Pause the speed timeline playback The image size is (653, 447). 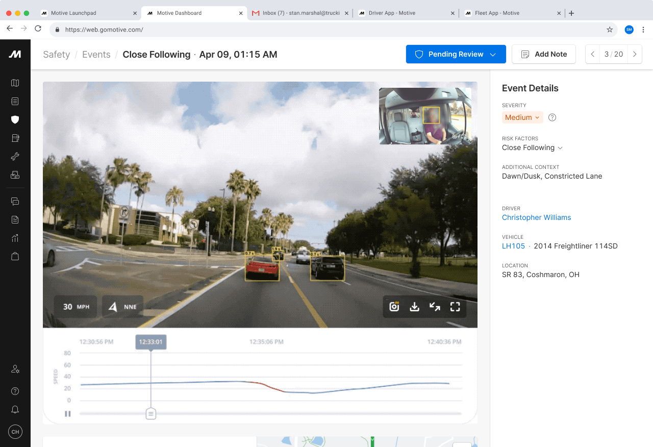pyautogui.click(x=68, y=414)
